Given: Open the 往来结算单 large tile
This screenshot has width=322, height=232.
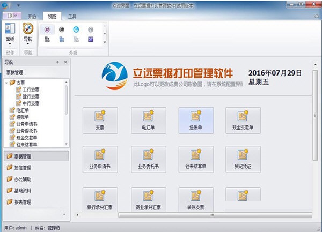Looking at the screenshot, I should 196,159.
